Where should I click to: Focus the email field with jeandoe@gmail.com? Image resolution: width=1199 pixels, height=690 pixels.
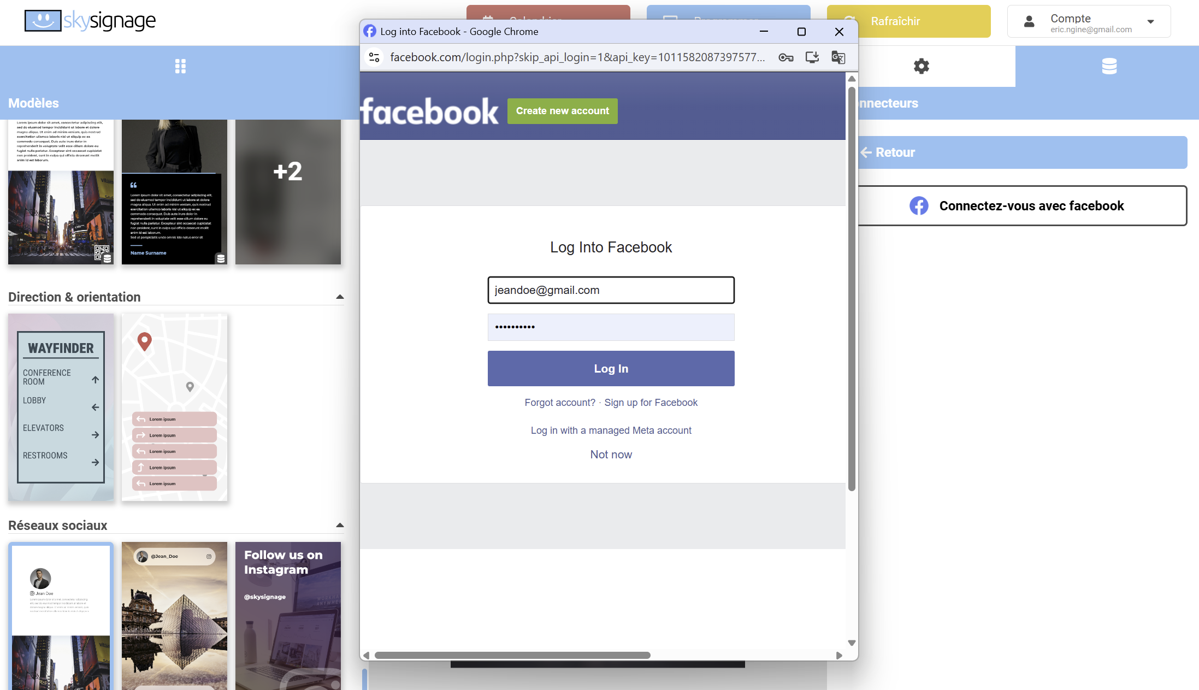(x=611, y=290)
